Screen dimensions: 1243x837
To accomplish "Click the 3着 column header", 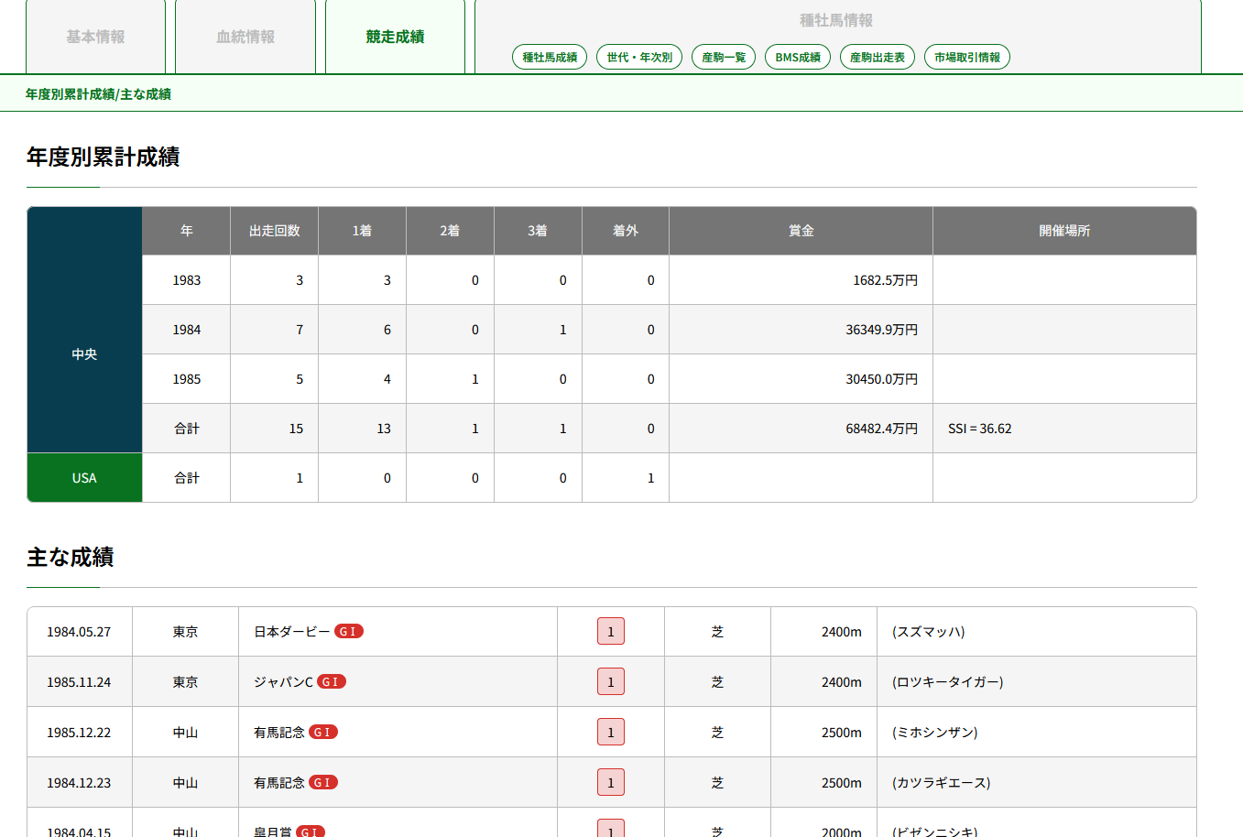I will [x=538, y=231].
